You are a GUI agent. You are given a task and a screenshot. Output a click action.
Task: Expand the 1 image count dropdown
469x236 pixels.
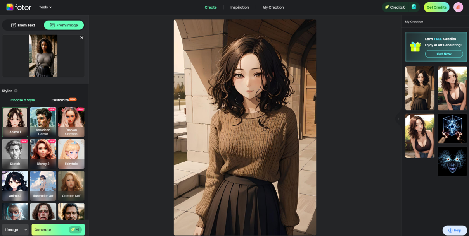16,230
